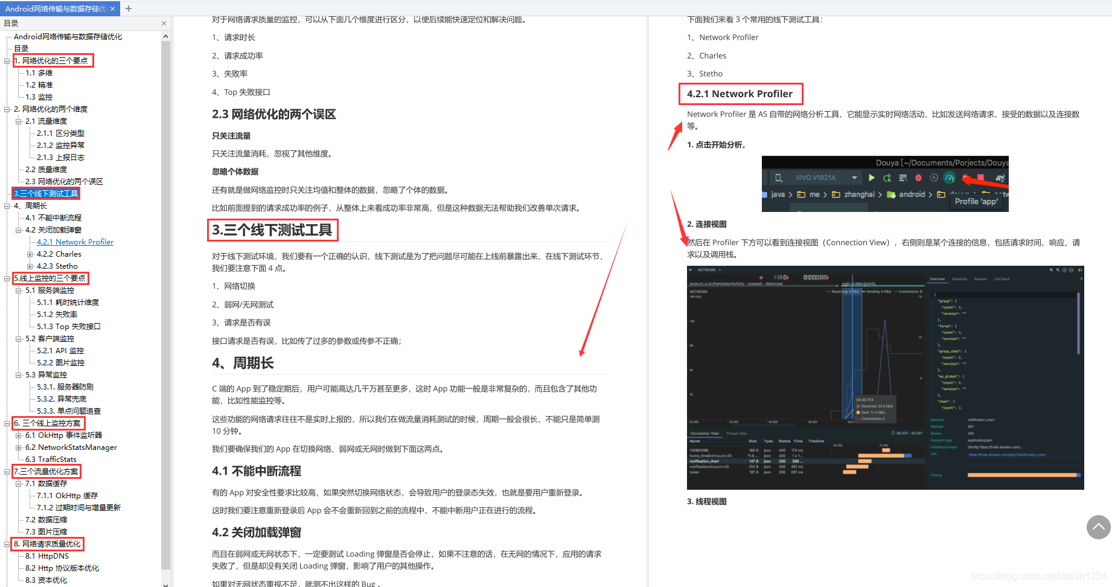Collapse the '2.1 流量维度' subtree
This screenshot has width=1112, height=587.
coord(19,121)
